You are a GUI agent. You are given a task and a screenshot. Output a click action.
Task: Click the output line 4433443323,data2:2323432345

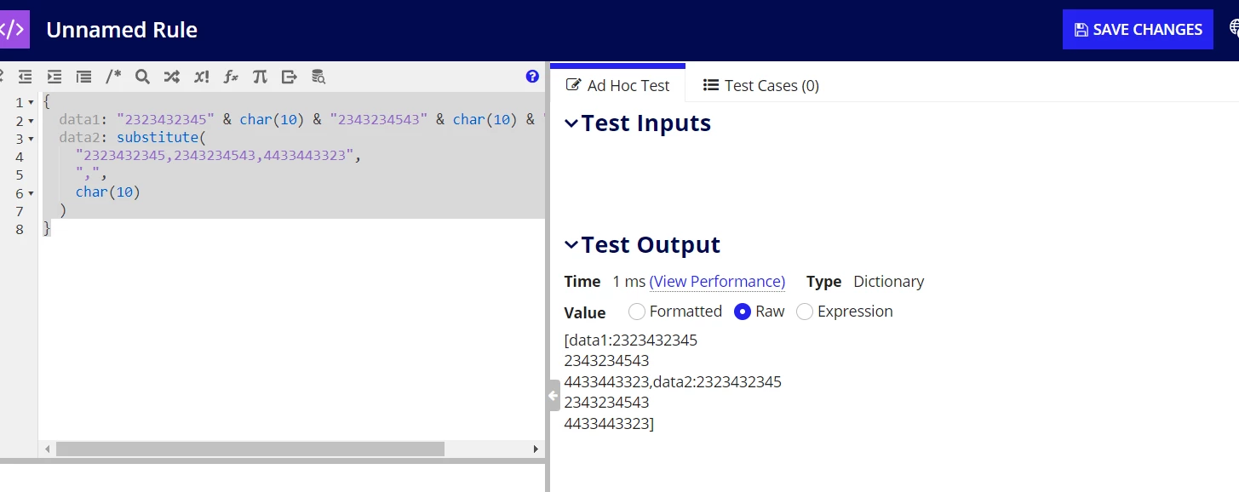pos(673,381)
